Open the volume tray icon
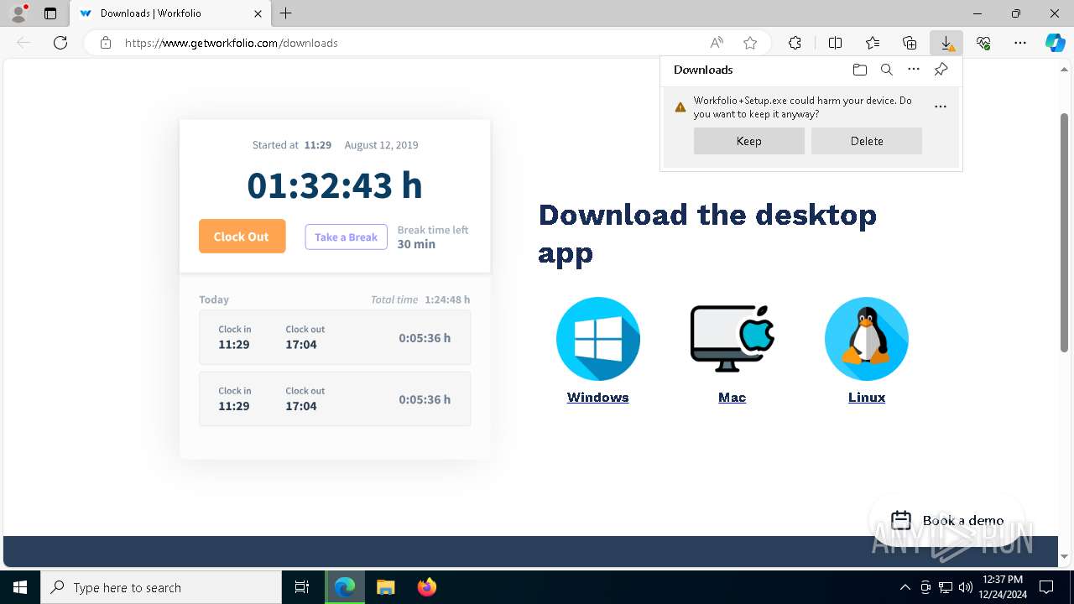Screen dimensions: 1074x604 pos(965,587)
